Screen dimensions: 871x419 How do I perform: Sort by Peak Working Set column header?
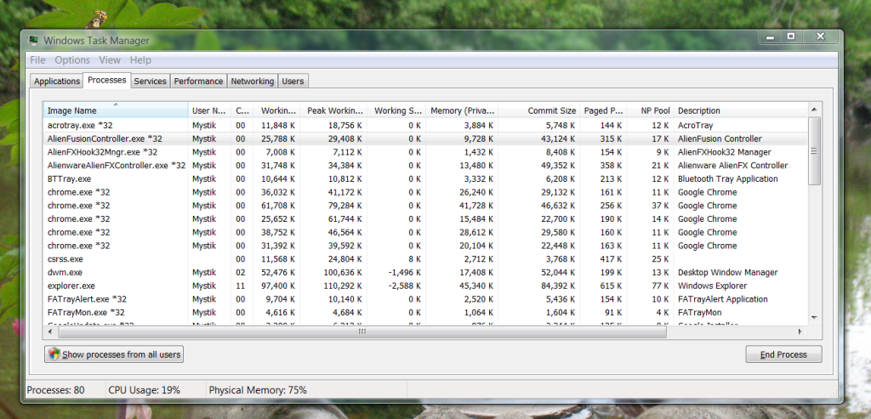333,110
